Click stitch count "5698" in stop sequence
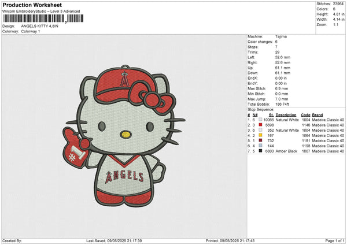Viewport: 347px width, 245px height. 270,125
